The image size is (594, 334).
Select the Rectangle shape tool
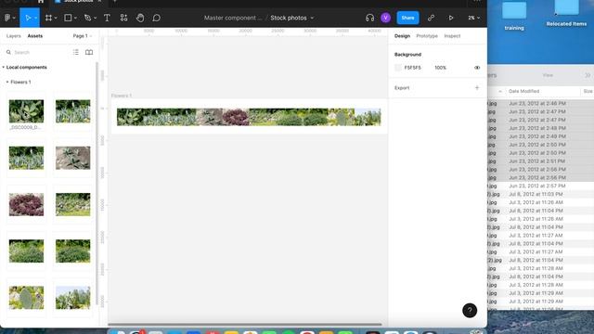(68, 18)
